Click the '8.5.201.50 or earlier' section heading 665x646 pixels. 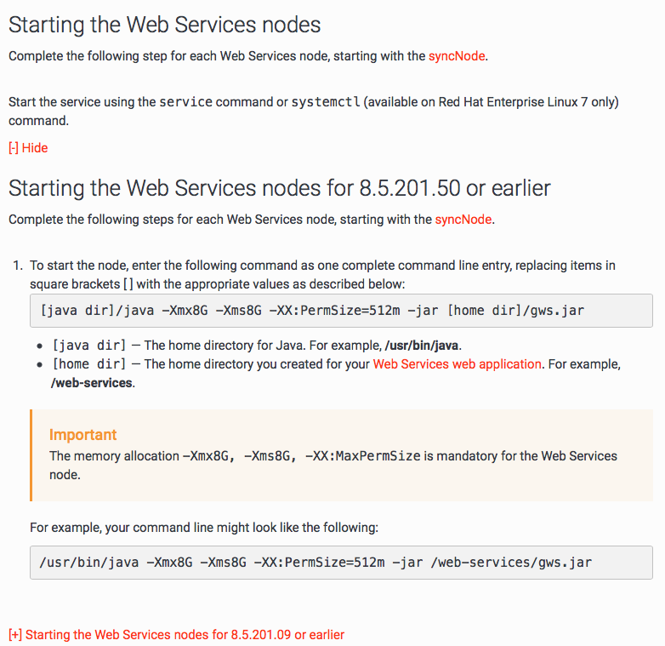(280, 187)
